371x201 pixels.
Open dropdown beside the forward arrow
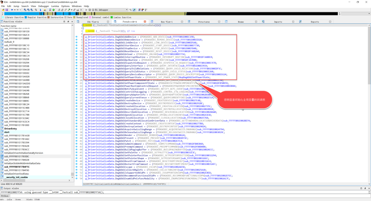click(x=20, y=10)
